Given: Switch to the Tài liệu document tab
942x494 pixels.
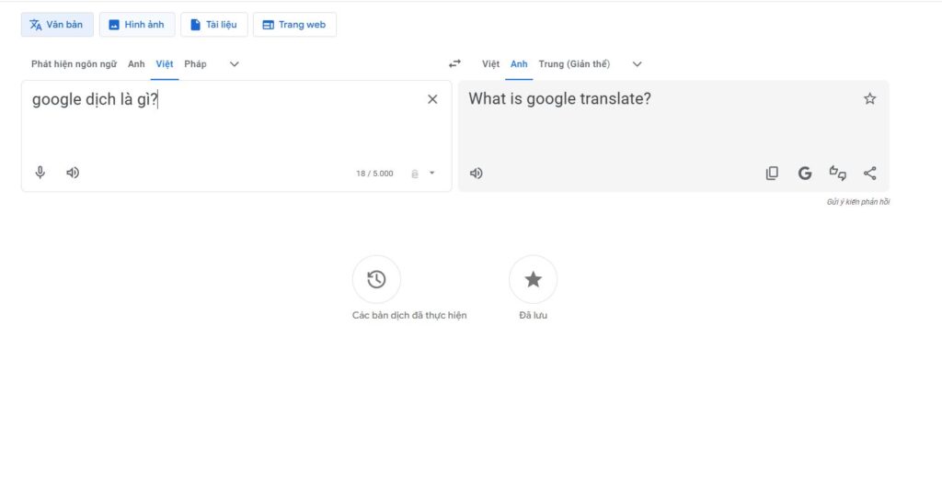Looking at the screenshot, I should [213, 25].
